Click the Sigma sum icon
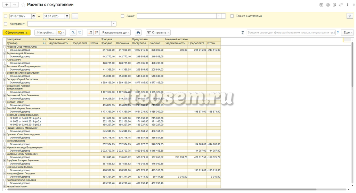The height and width of the screenshot is (193, 356). 243,32
